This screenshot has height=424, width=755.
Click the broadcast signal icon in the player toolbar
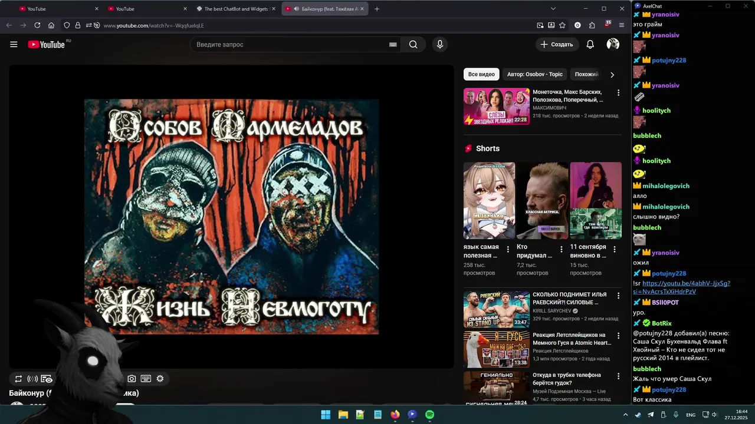32,379
